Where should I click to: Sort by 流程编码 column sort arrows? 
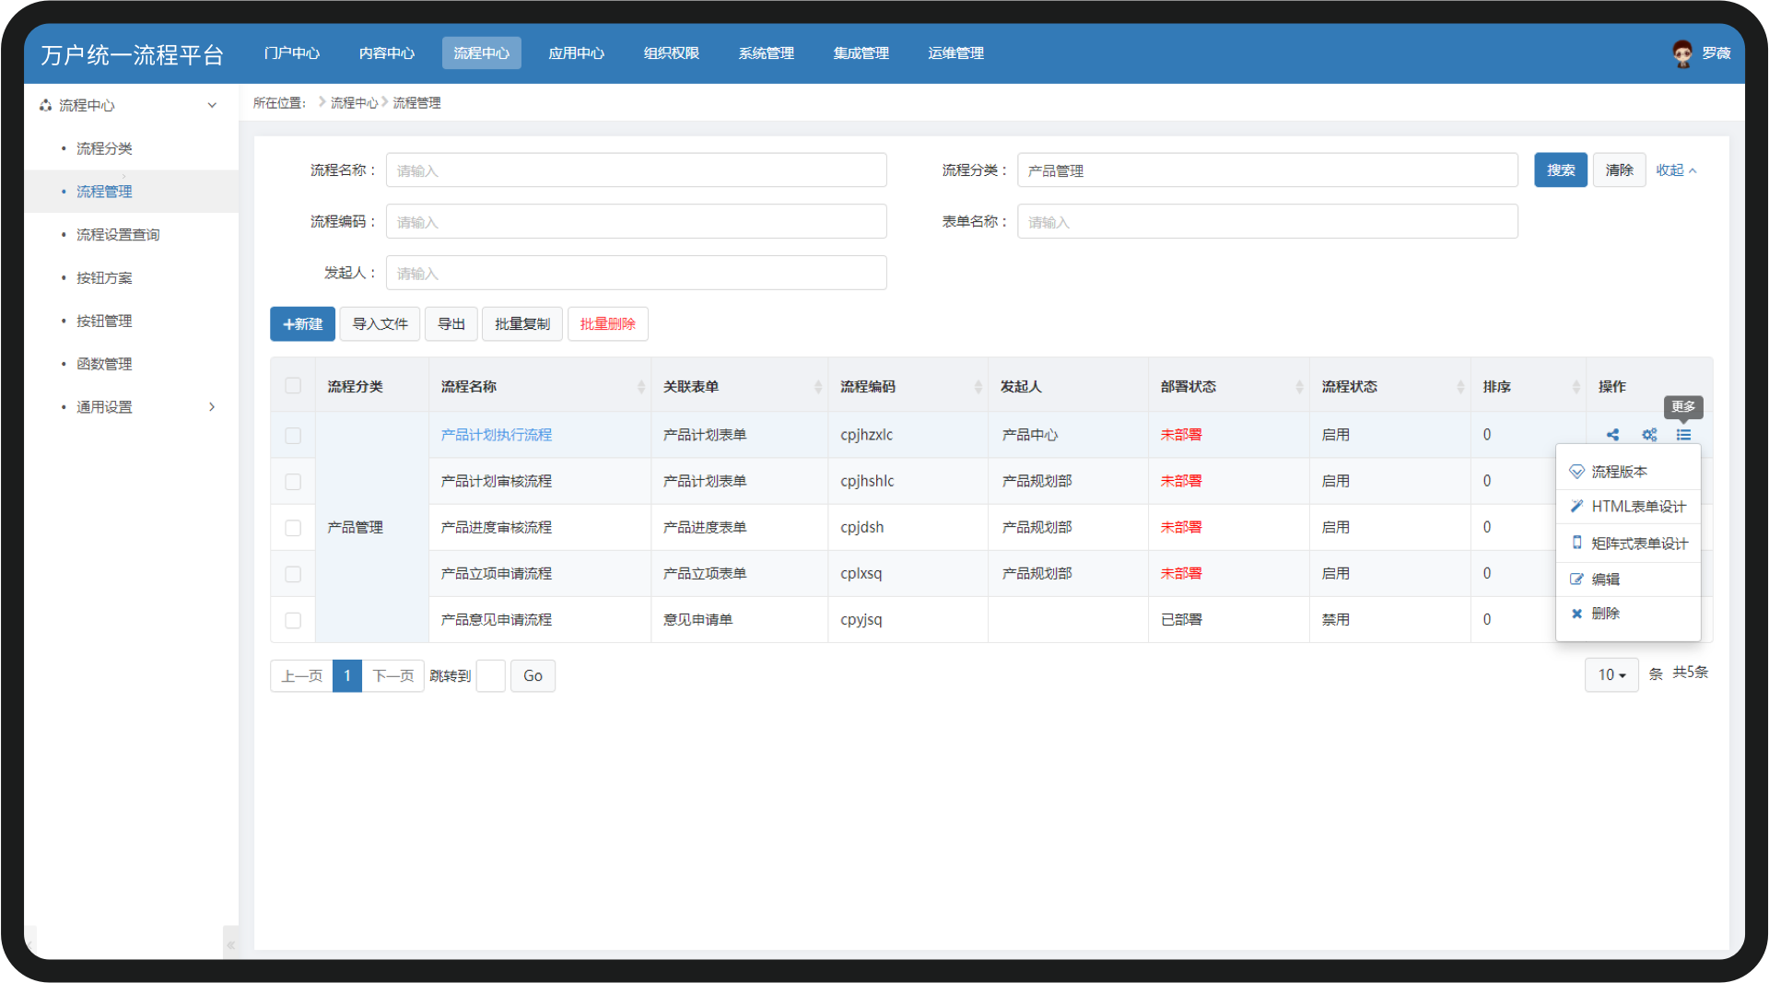coord(978,387)
